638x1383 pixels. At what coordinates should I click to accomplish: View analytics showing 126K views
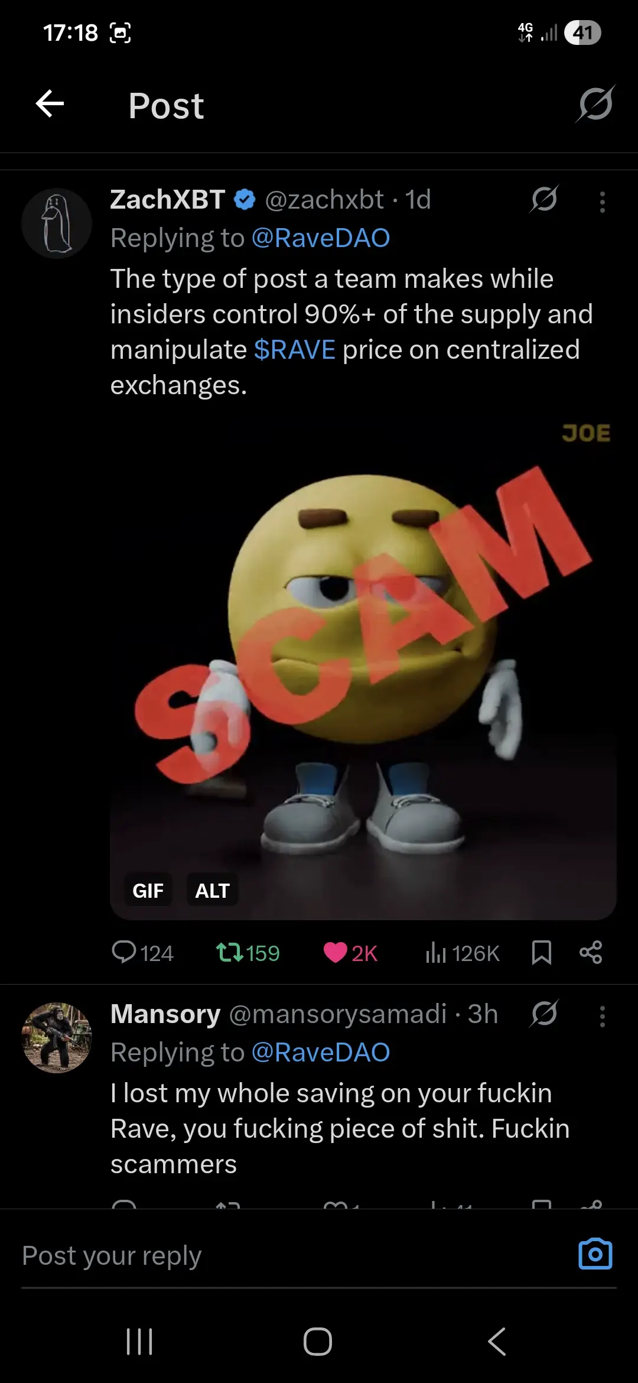click(462, 953)
